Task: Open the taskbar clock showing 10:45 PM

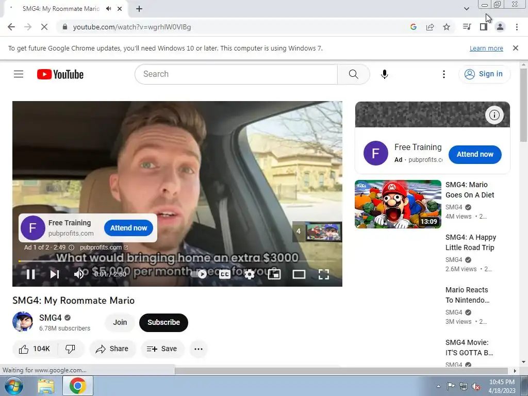Action: click(502, 386)
